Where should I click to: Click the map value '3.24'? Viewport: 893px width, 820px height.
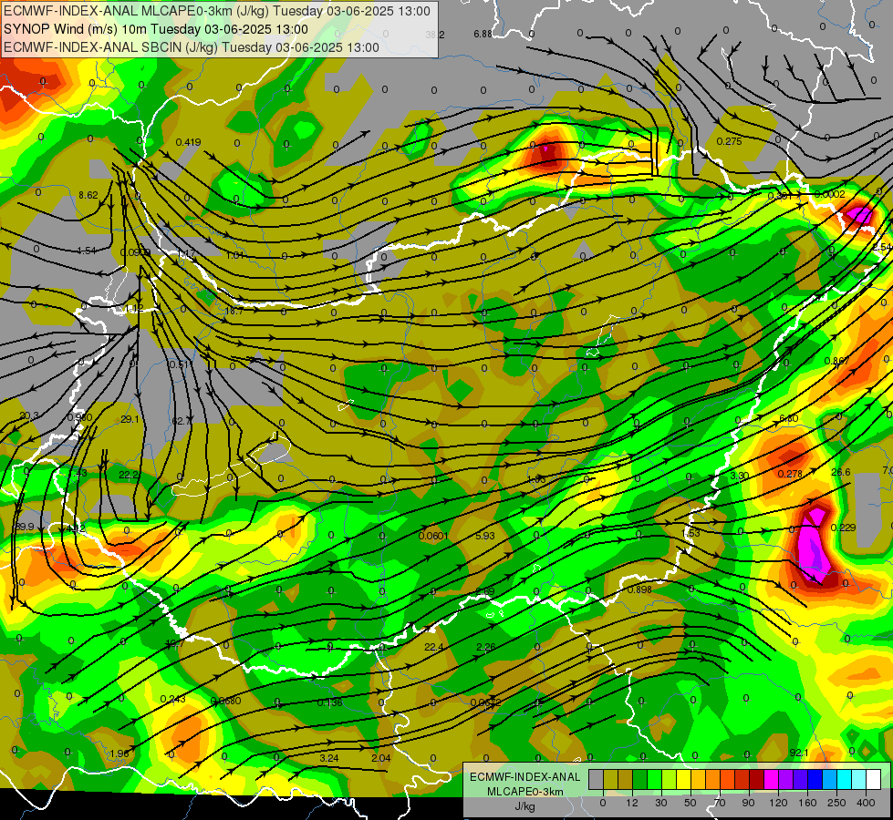tap(329, 758)
